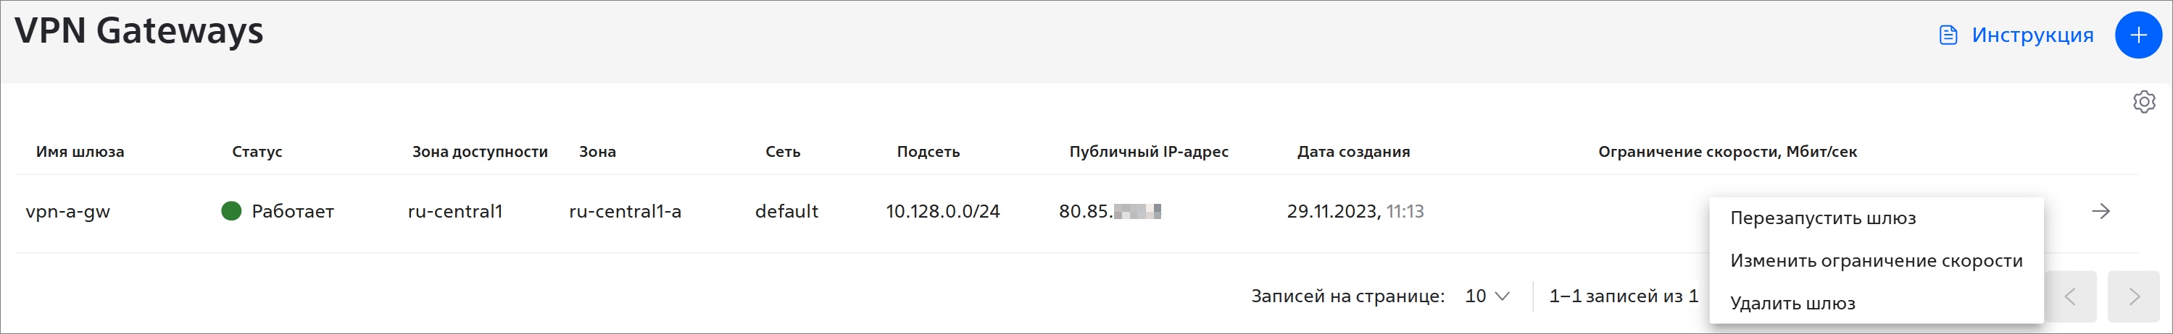The image size is (2173, 334).
Task: Click the chevron next to 10
Action: pos(1502,296)
